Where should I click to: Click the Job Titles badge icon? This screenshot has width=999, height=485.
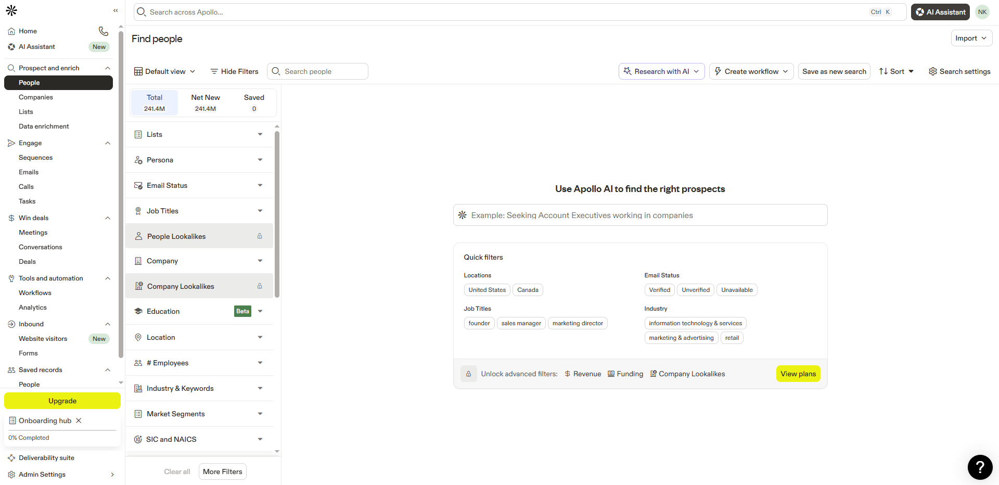point(138,211)
